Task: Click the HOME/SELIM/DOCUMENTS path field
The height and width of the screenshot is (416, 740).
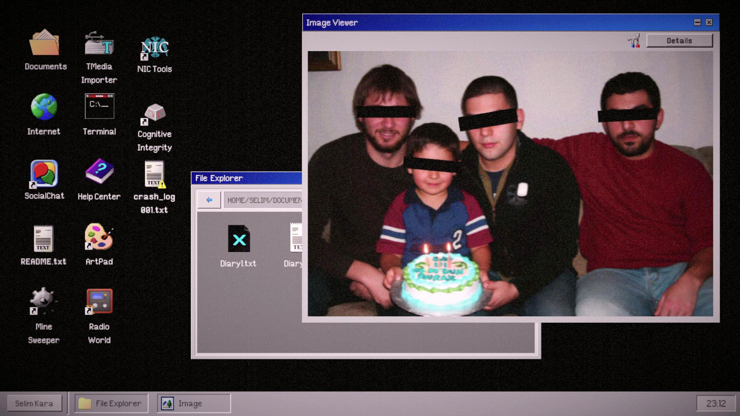Action: point(266,200)
